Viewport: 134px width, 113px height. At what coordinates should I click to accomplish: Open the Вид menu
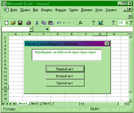coord(35,10)
